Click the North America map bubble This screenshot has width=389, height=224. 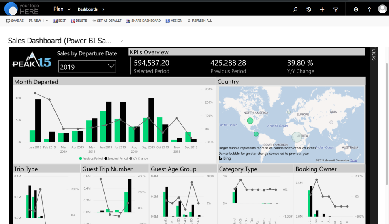pos(250,121)
